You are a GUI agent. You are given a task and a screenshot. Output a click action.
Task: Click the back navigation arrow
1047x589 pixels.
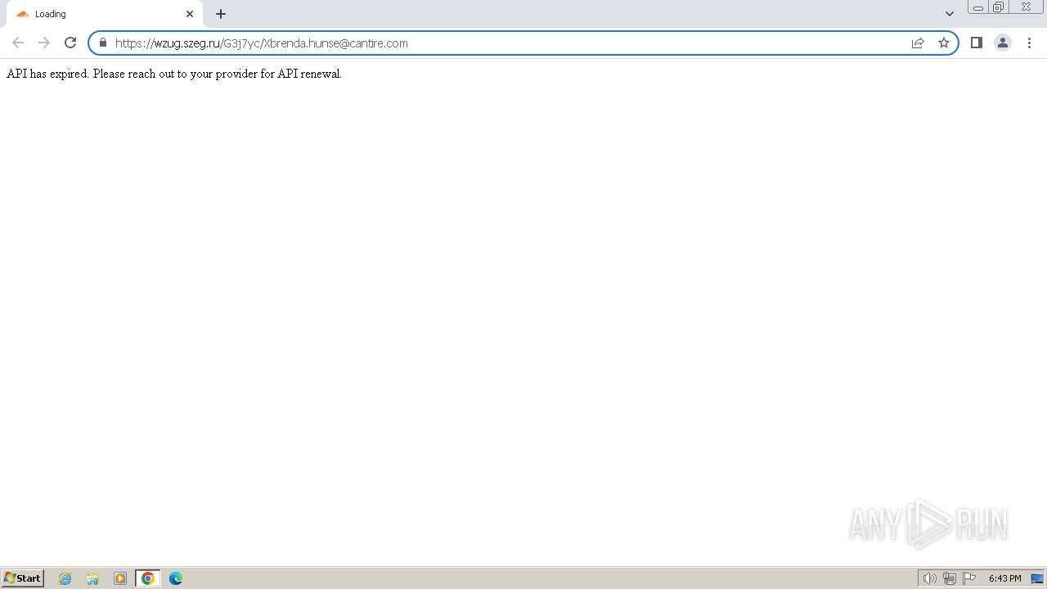[x=18, y=43]
